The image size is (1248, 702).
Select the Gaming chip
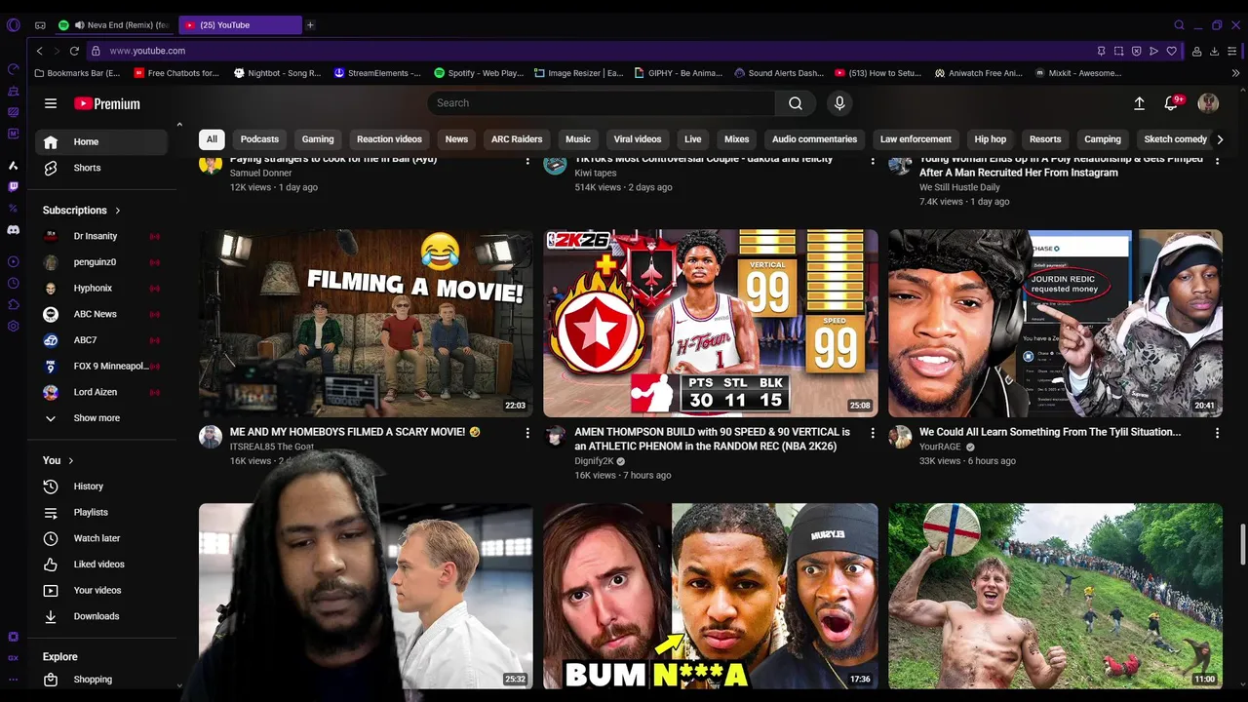pyautogui.click(x=318, y=139)
